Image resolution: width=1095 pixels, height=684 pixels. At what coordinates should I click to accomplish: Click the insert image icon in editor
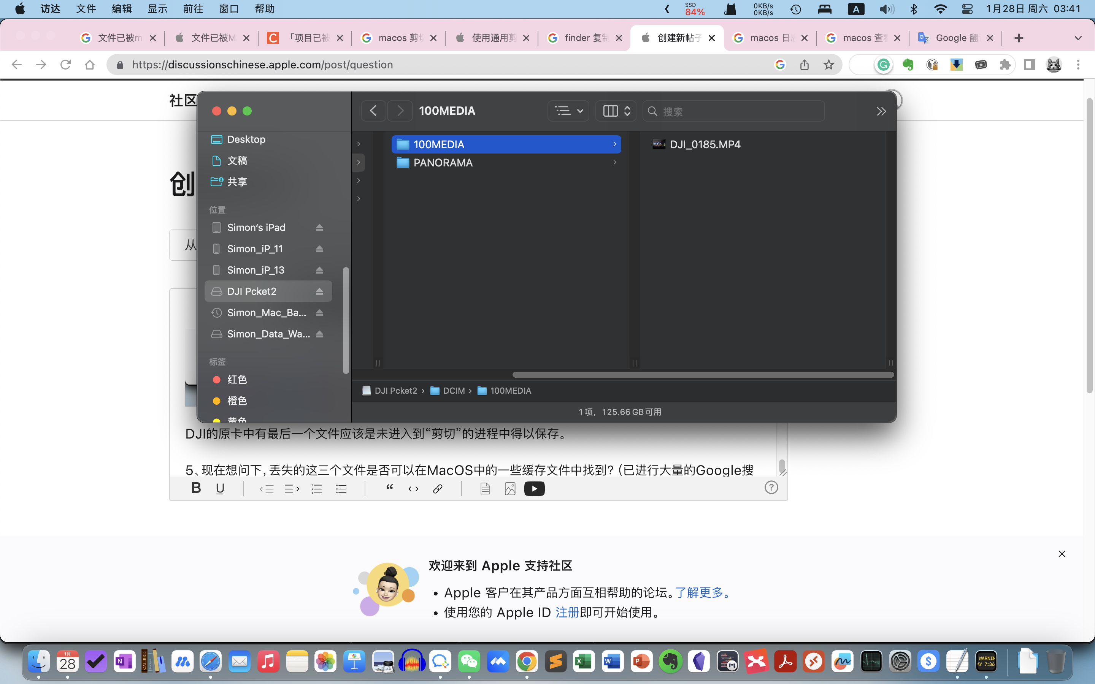click(509, 489)
